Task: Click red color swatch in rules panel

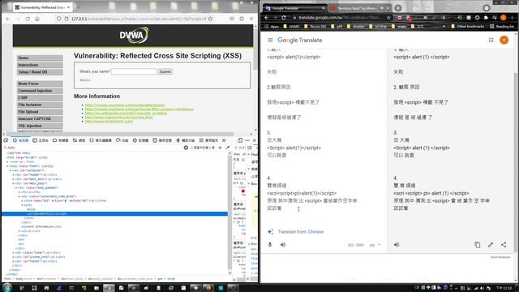Action: 243,191
